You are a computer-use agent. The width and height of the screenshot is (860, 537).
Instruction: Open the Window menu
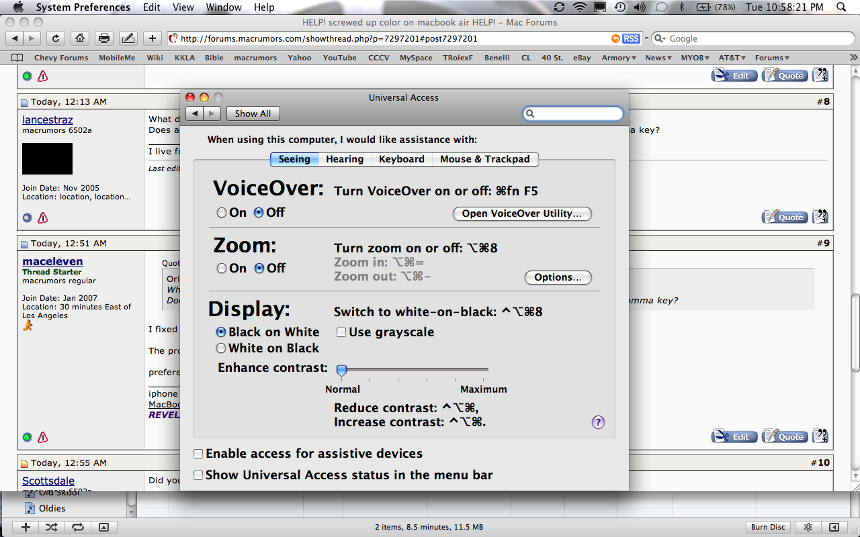(224, 7)
